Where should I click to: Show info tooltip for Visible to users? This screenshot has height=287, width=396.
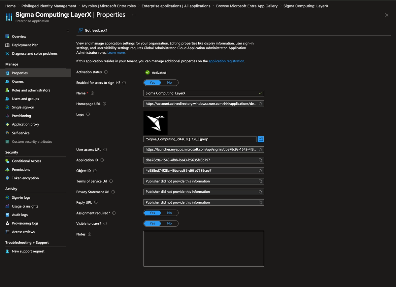point(105,223)
